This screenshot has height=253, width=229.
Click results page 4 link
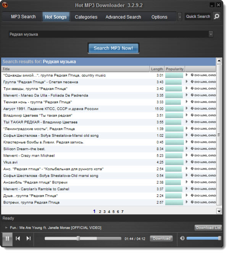pos(109,211)
